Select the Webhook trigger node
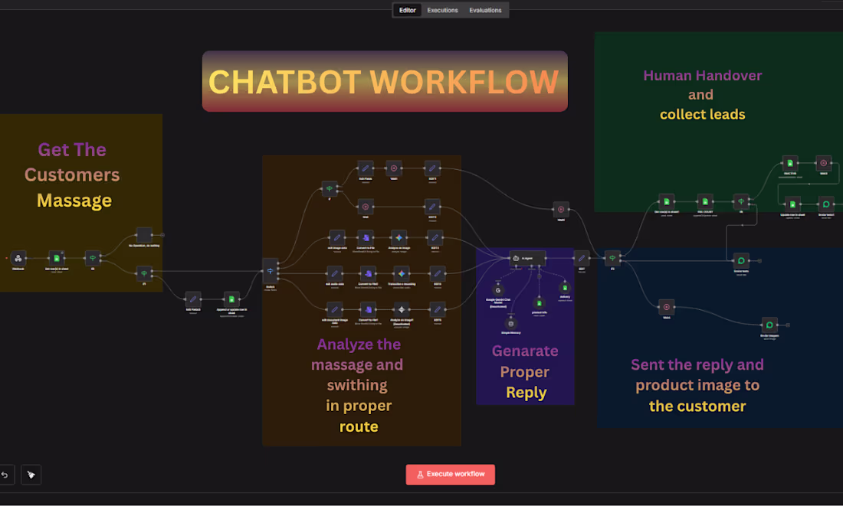The height and width of the screenshot is (506, 843). 18,259
